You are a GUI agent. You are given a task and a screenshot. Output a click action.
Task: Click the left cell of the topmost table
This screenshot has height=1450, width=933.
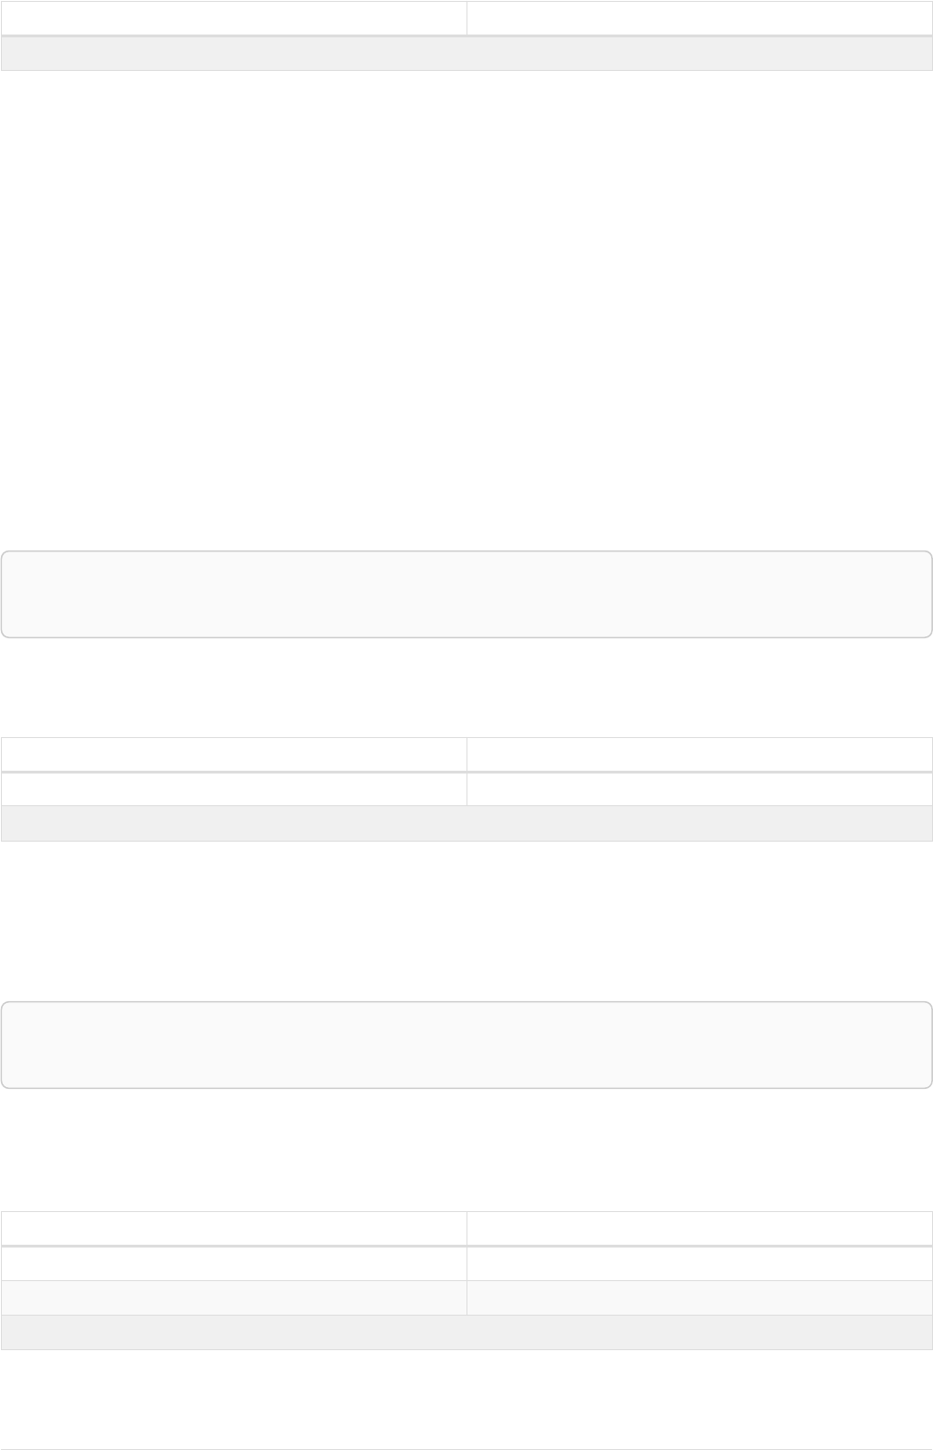point(233,19)
